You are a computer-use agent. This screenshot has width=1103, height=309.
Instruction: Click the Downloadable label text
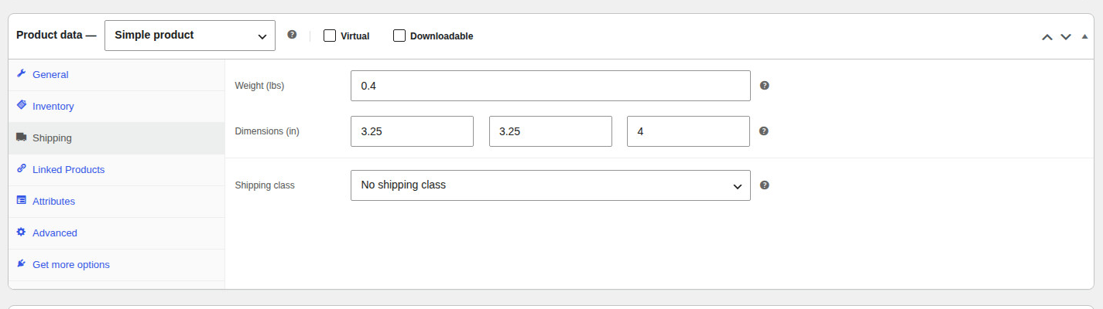441,36
